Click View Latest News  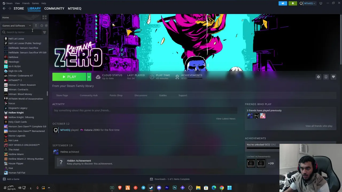pos(226,119)
